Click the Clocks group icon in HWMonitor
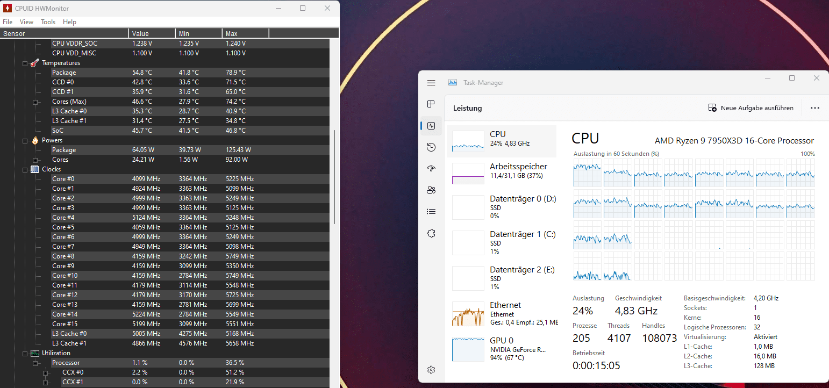 pos(35,169)
